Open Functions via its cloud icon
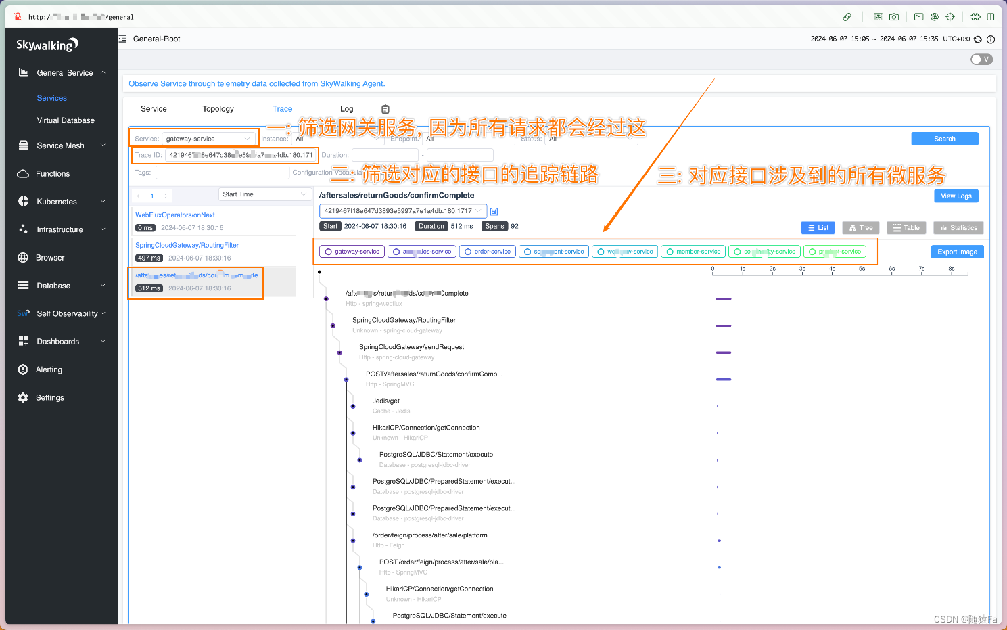The width and height of the screenshot is (1007, 630). click(23, 174)
